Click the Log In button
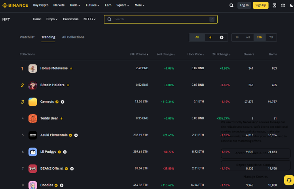This screenshot has width=294, height=189. coord(244,5)
